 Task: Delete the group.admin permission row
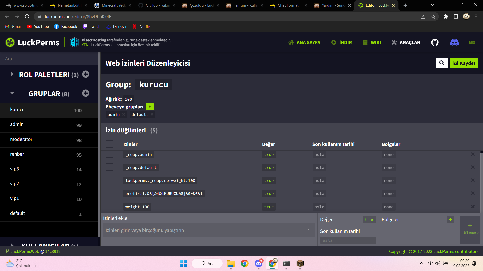click(473, 154)
